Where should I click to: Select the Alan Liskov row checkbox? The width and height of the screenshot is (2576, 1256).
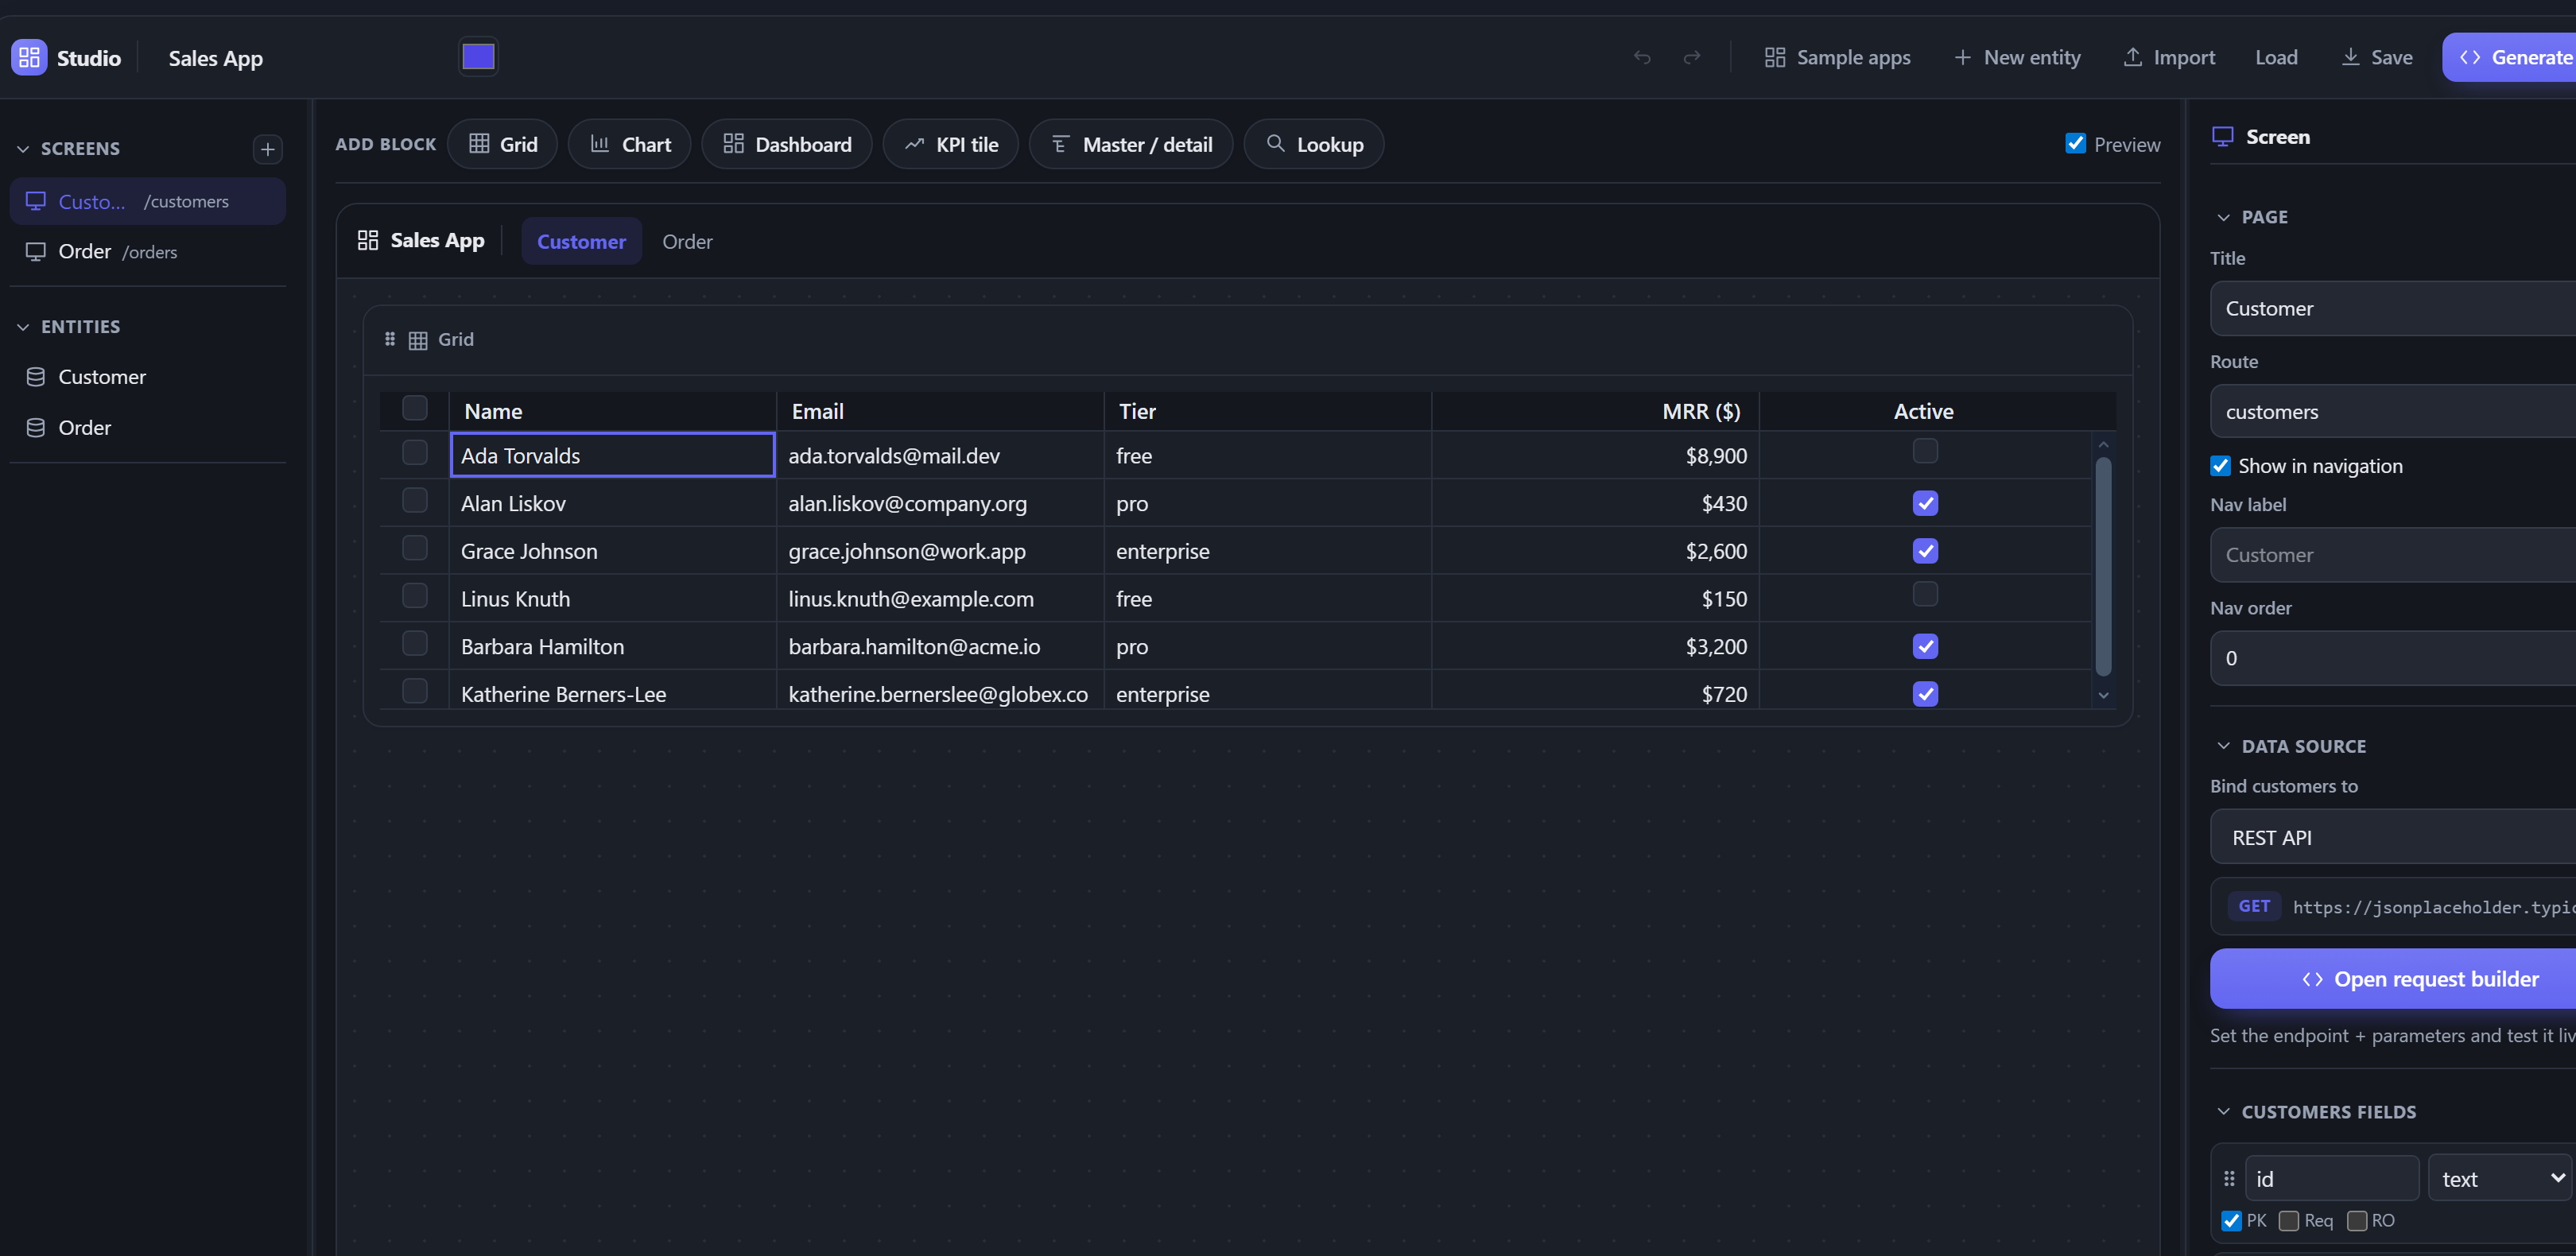[414, 500]
